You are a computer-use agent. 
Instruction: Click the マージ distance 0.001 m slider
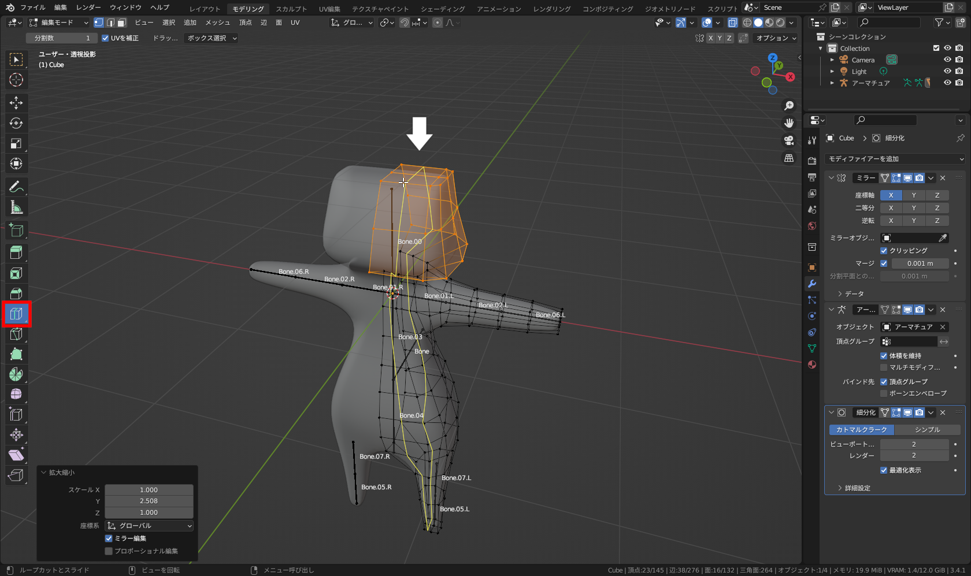pyautogui.click(x=920, y=263)
